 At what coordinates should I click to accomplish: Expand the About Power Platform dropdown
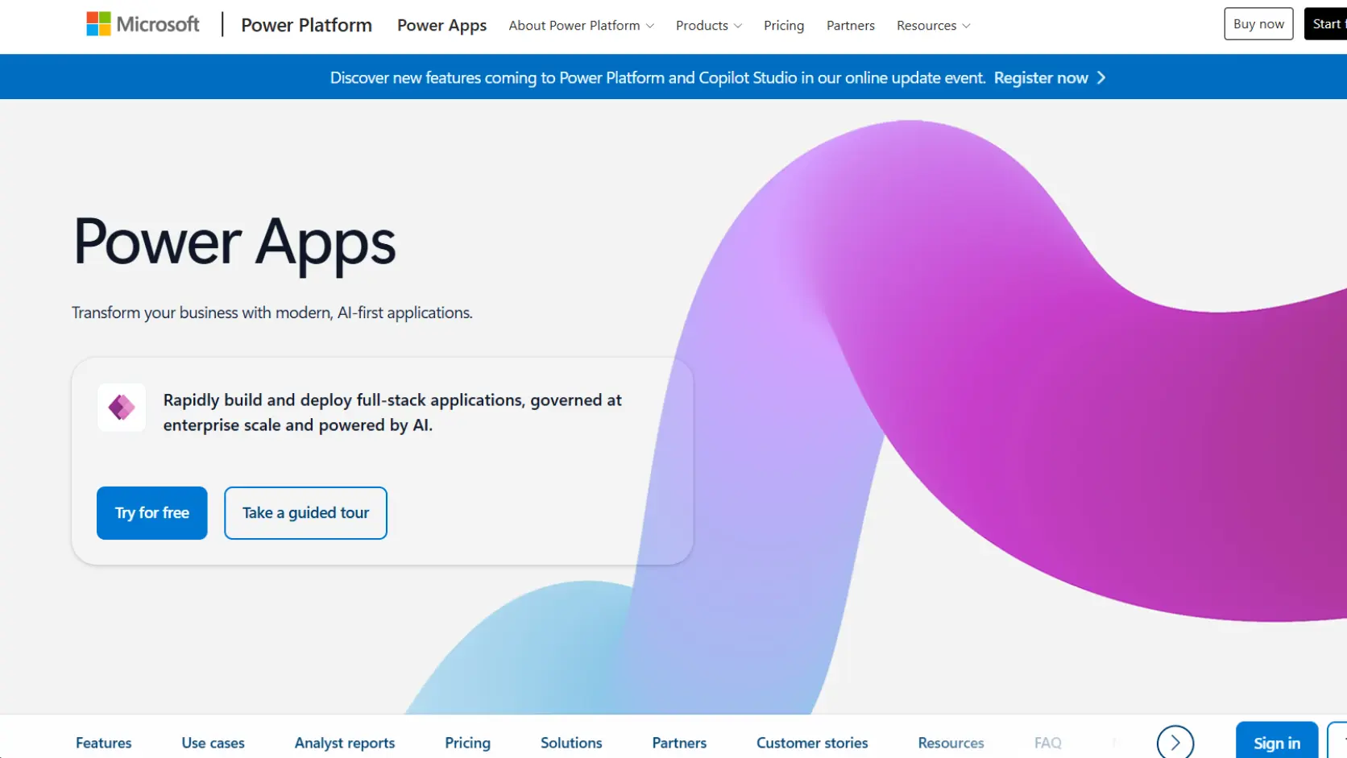[581, 26]
